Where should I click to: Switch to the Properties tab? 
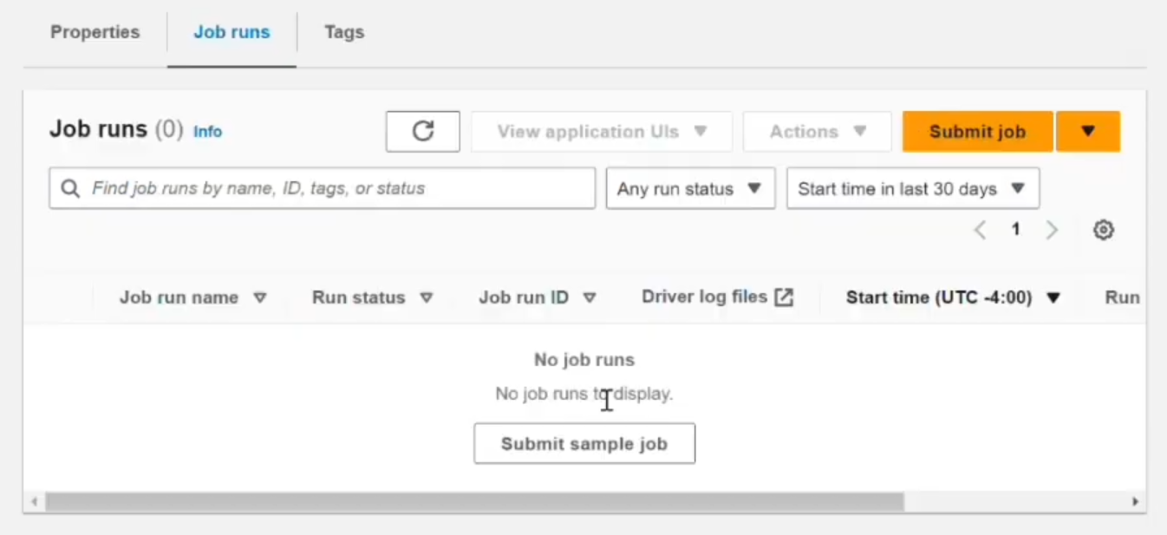click(95, 32)
